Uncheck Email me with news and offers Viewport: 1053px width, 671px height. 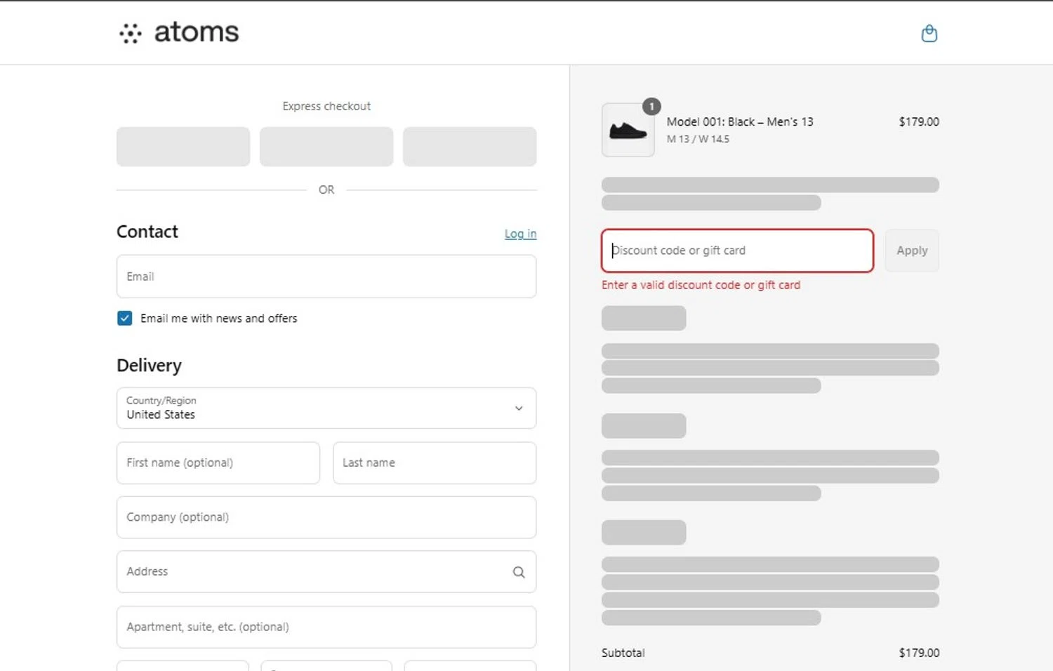[124, 318]
